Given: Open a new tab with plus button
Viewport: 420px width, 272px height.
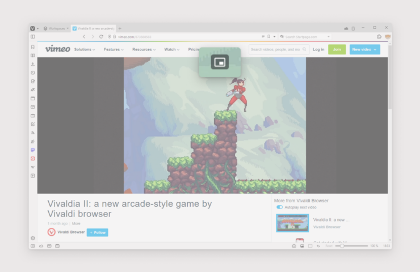Looking at the screenshot, I should pos(120,28).
